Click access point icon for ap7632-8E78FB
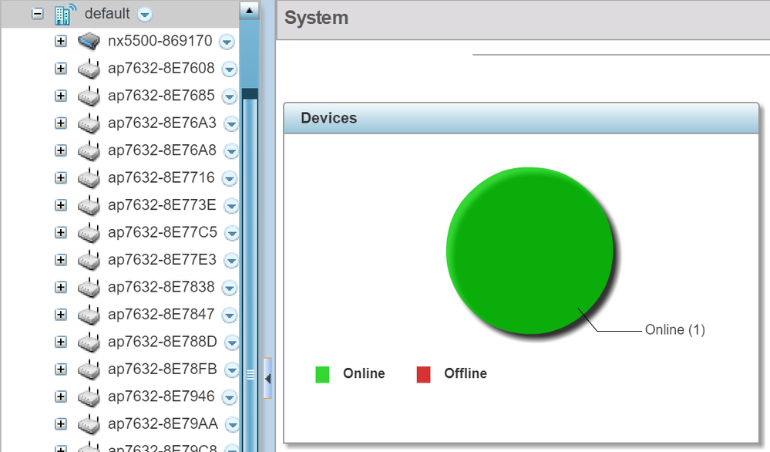Screen dimensions: 770x452 coord(89,370)
